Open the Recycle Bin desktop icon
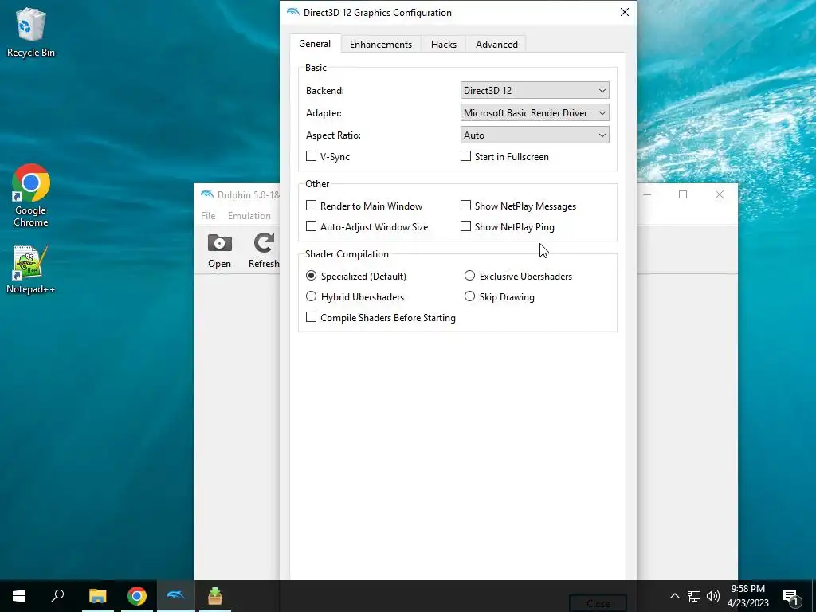This screenshot has width=816, height=612. pos(31,32)
